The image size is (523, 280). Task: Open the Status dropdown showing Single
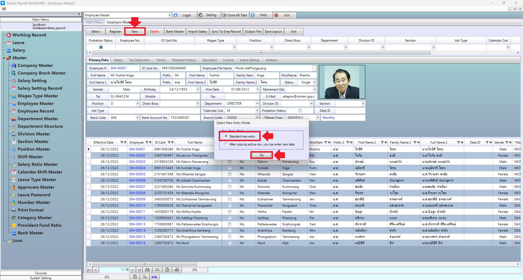coord(315,82)
